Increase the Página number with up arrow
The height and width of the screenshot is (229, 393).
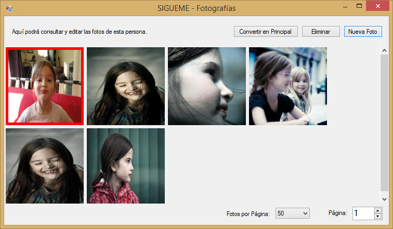(378, 210)
